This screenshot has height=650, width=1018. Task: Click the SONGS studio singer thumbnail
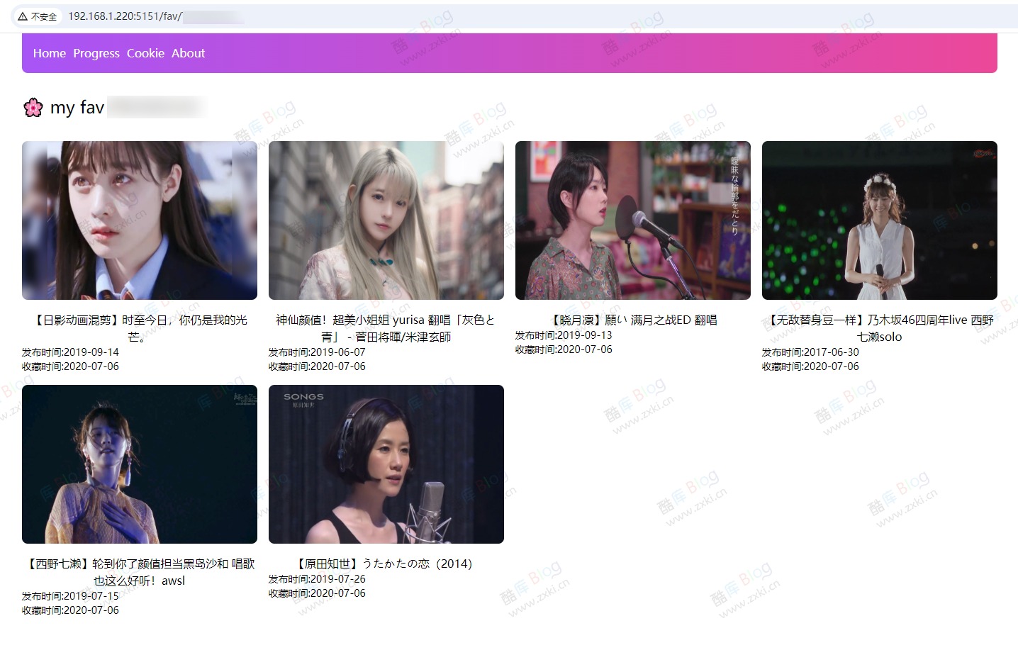[x=386, y=464]
